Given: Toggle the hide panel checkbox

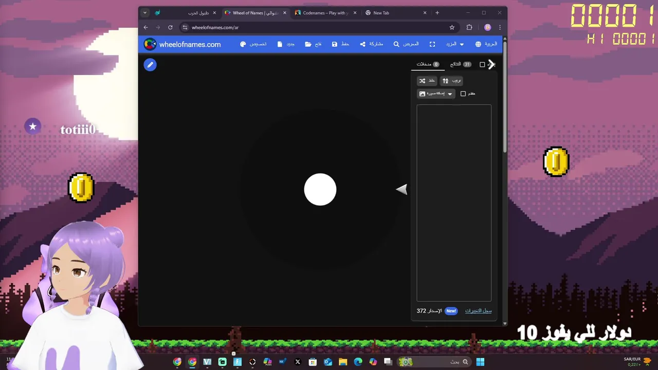Looking at the screenshot, I should point(482,65).
